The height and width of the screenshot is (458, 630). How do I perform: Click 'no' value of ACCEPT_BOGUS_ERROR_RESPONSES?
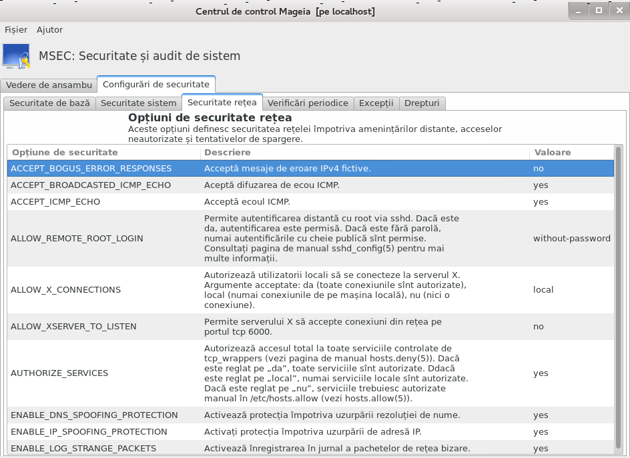pyautogui.click(x=539, y=169)
